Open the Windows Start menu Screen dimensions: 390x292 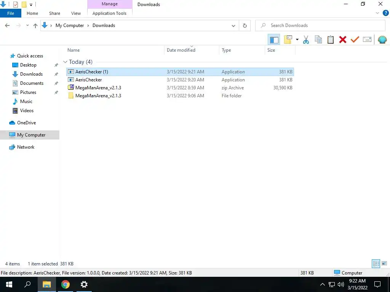tap(9, 284)
